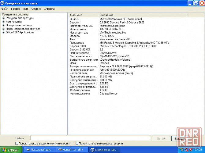This screenshot has height=153, width=205.
Task: Select Ресурсы аппаратуры label in tree
Action: tap(20, 18)
